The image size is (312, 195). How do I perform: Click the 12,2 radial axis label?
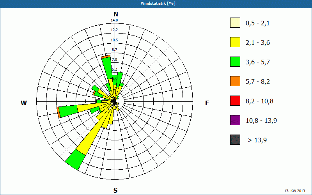tap(114, 30)
